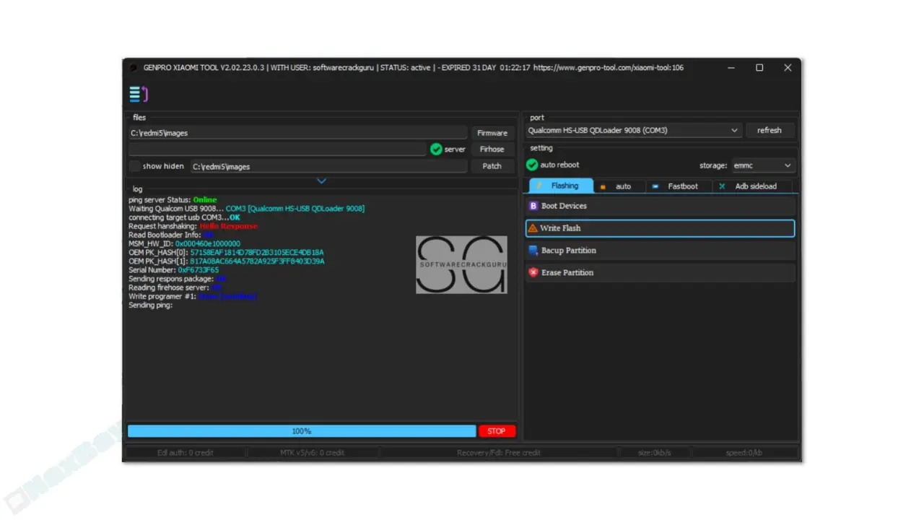924x520 pixels.
Task: Click the Adb sideload tab icon
Action: (x=722, y=186)
